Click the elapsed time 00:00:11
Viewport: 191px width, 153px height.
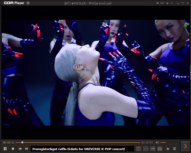pyautogui.click(x=9, y=142)
